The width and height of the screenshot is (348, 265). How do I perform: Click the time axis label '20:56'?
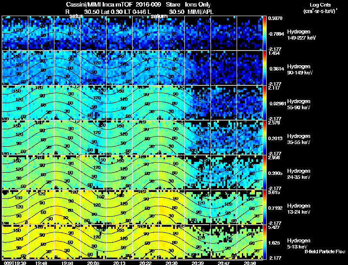tap(250, 263)
